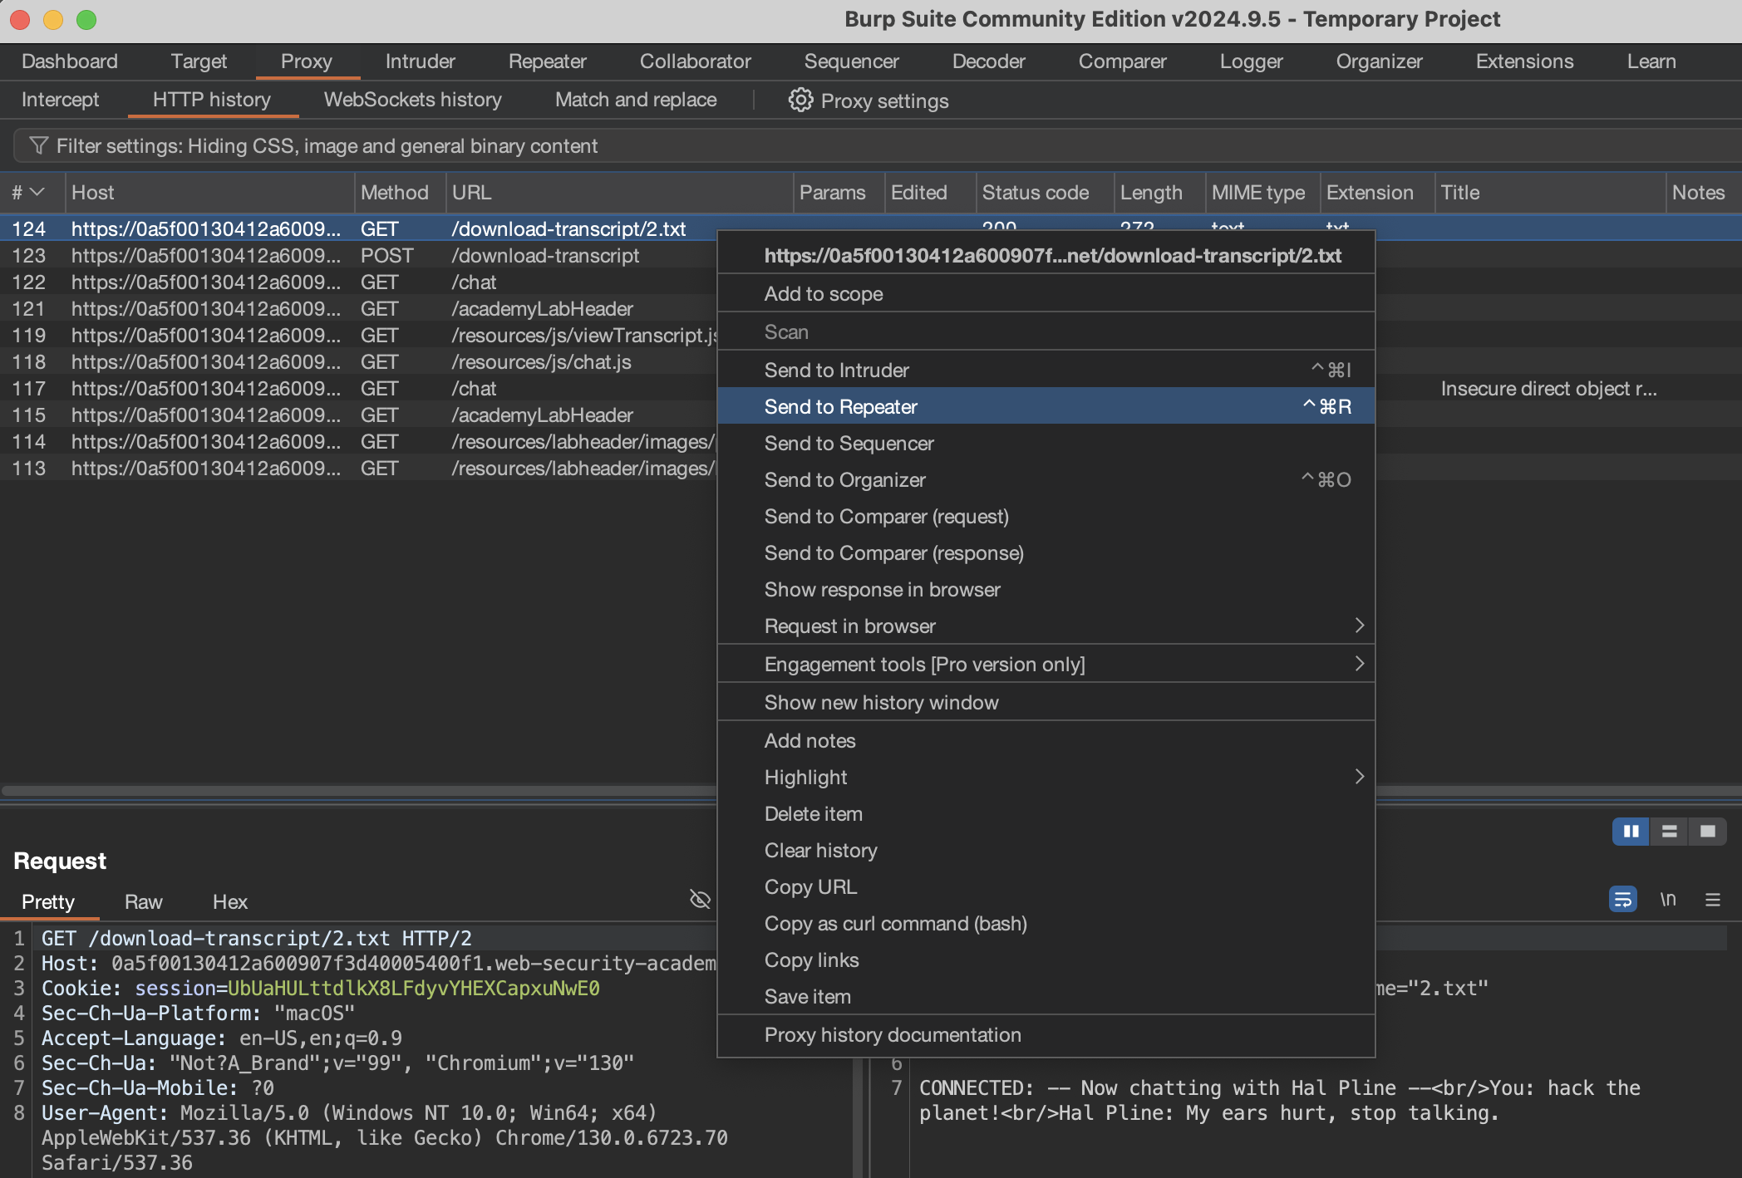Click the filter funnel icon

click(37, 146)
